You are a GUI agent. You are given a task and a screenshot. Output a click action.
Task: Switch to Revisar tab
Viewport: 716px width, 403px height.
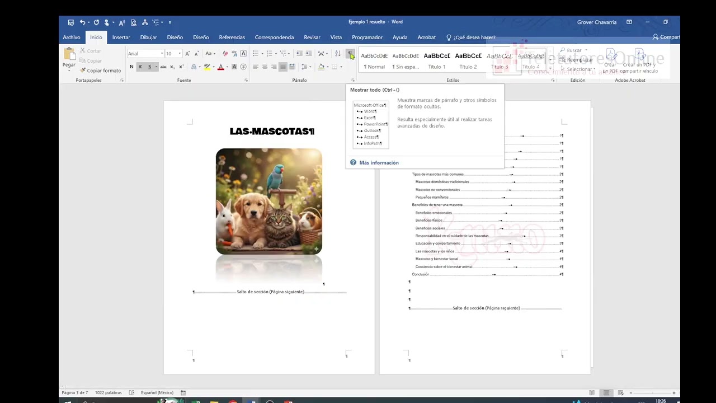[312, 38]
